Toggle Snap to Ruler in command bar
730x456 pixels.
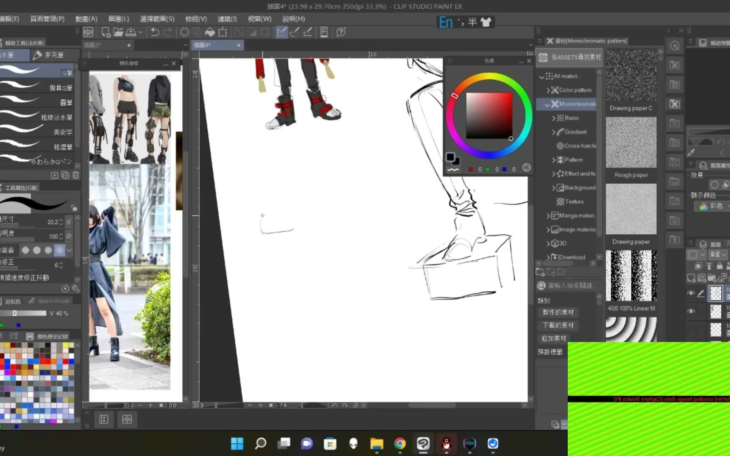[281, 32]
